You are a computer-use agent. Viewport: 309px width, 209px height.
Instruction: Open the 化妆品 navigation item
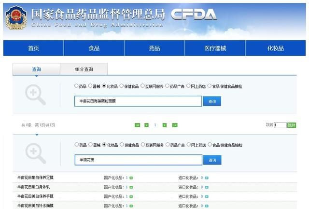[276, 48]
